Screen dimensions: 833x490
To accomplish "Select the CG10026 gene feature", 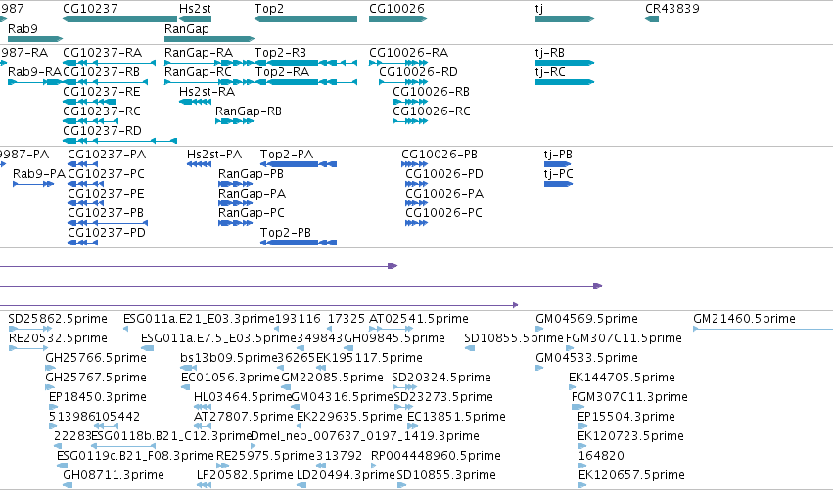I will pyautogui.click(x=398, y=19).
